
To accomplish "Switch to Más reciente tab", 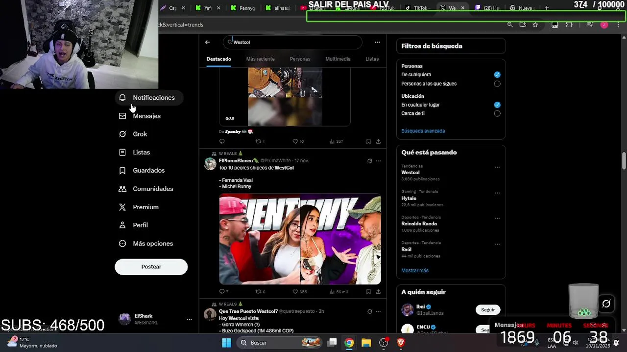I will click(x=260, y=59).
